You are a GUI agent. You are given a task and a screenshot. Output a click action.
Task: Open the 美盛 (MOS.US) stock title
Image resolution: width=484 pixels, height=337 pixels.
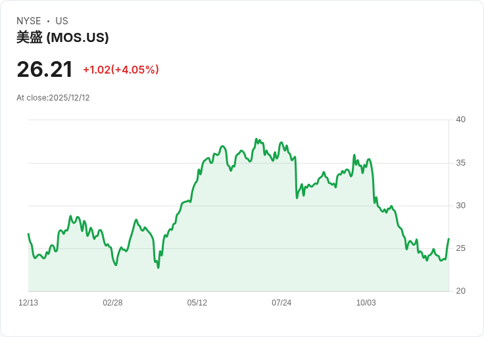(x=62, y=37)
